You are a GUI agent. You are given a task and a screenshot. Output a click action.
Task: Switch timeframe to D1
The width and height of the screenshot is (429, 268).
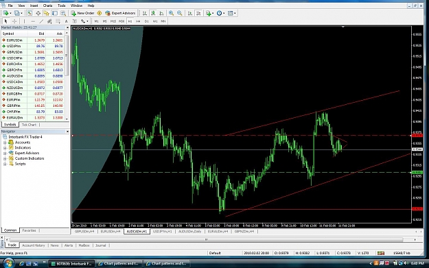(x=147, y=21)
